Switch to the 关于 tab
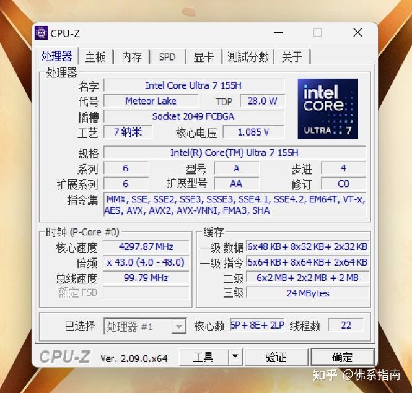This screenshot has width=412, height=393. click(292, 57)
